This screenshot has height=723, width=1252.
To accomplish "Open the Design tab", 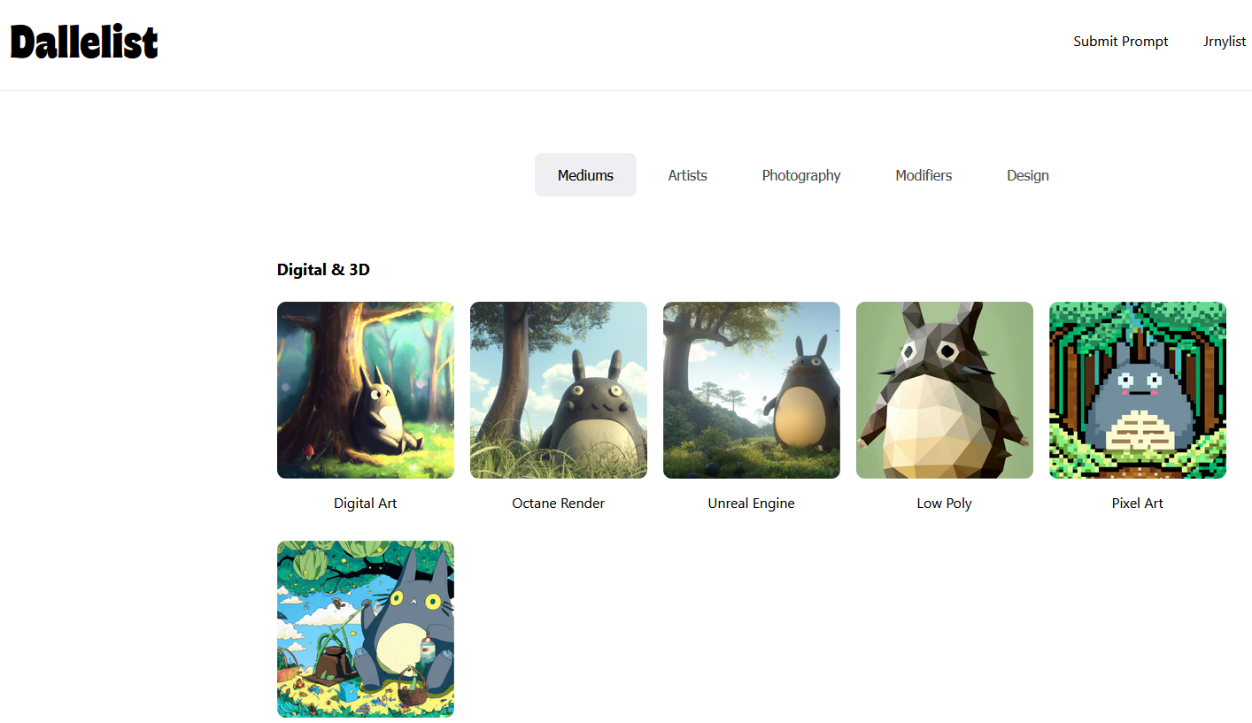I will 1027,175.
